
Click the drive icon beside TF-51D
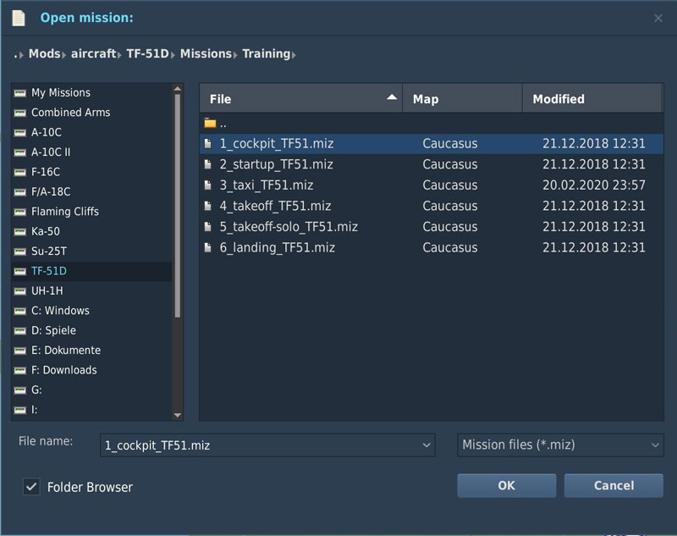coord(19,272)
